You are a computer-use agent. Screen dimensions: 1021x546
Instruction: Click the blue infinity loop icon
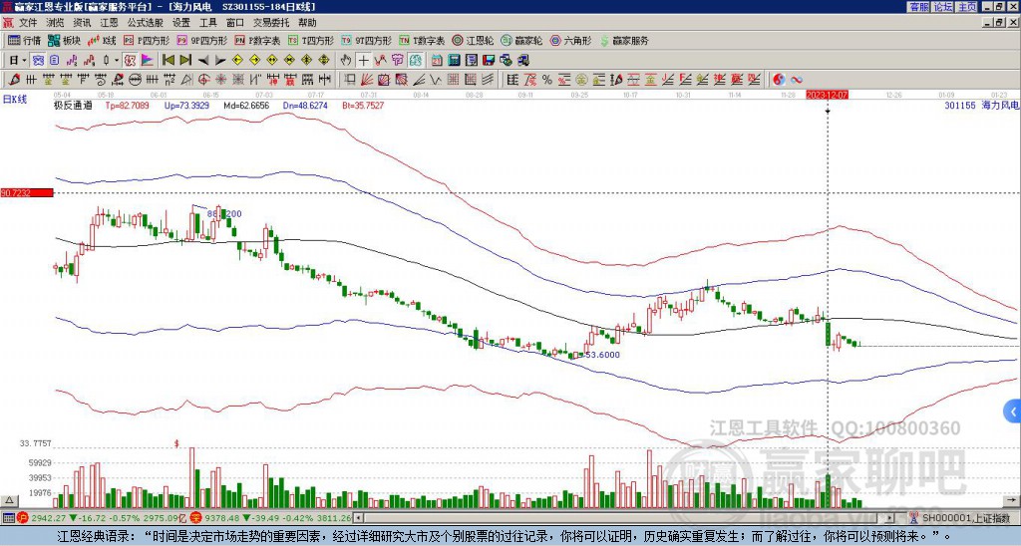coord(797,80)
